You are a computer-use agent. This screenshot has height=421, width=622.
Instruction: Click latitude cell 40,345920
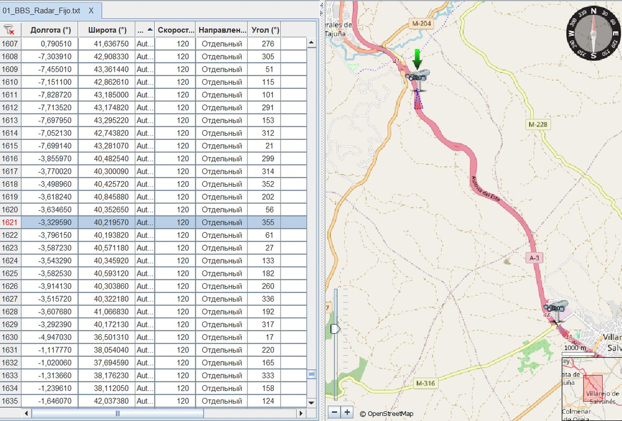(x=107, y=261)
